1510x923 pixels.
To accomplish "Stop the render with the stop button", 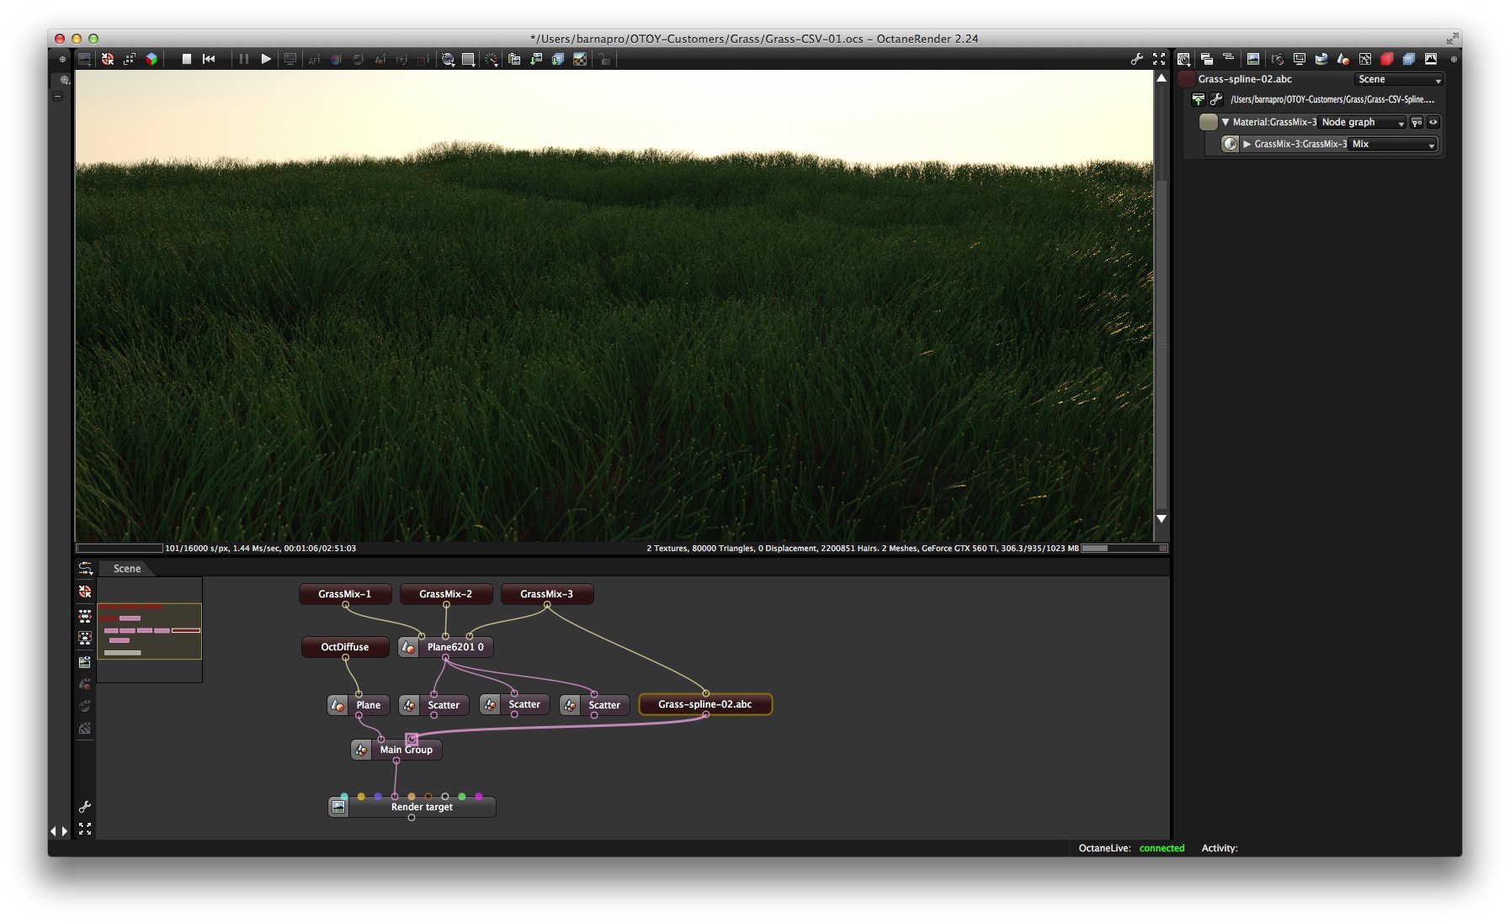I will [x=187, y=59].
